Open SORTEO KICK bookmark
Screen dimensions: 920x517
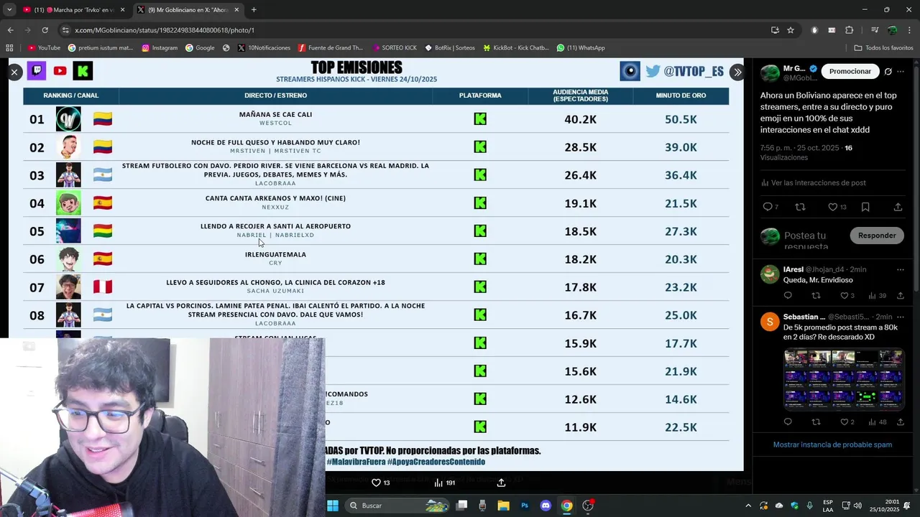pos(395,48)
